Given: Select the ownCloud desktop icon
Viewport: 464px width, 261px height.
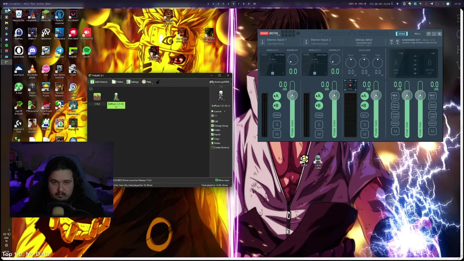Looking at the screenshot, I should (x=18, y=70).
